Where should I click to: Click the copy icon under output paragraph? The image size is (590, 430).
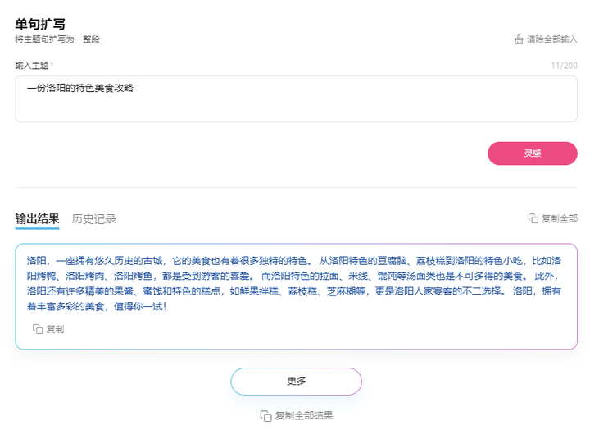click(x=38, y=329)
